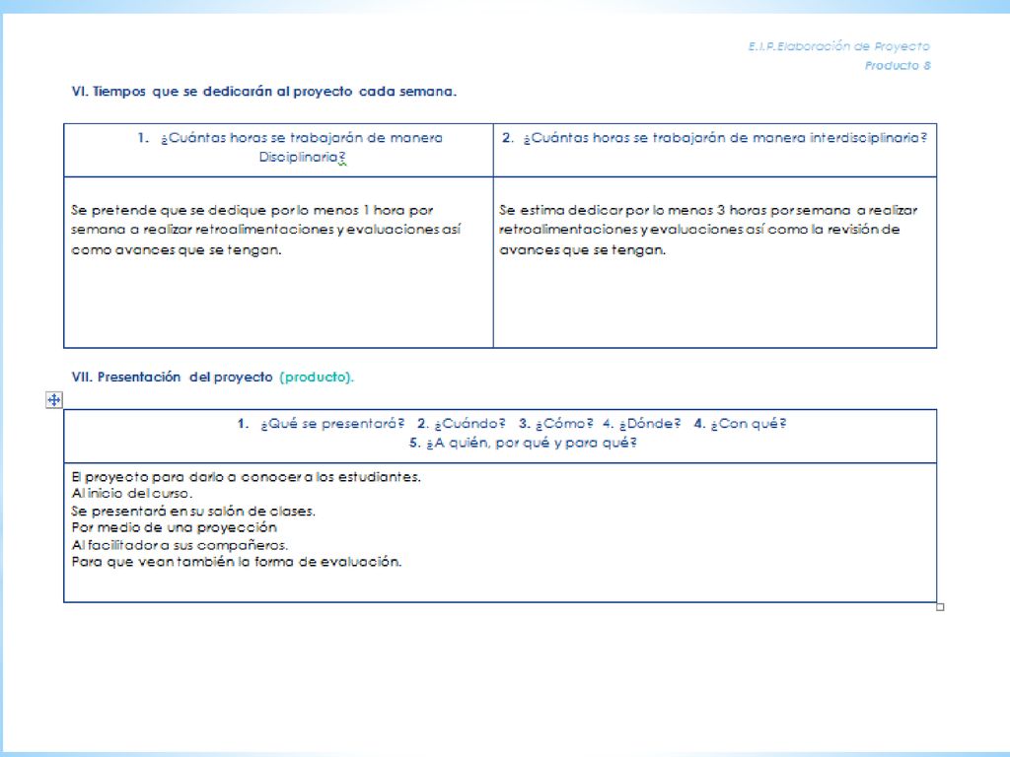Click the word 'Disciplinaria?' with squiggly underline

click(x=302, y=157)
